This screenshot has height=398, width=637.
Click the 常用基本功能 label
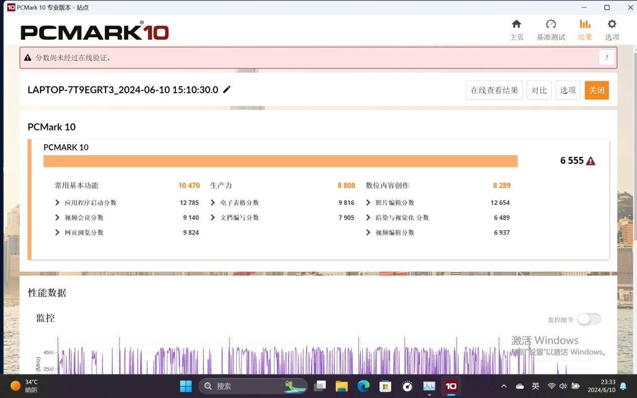(76, 185)
